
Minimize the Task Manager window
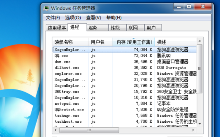(x=179, y=7)
